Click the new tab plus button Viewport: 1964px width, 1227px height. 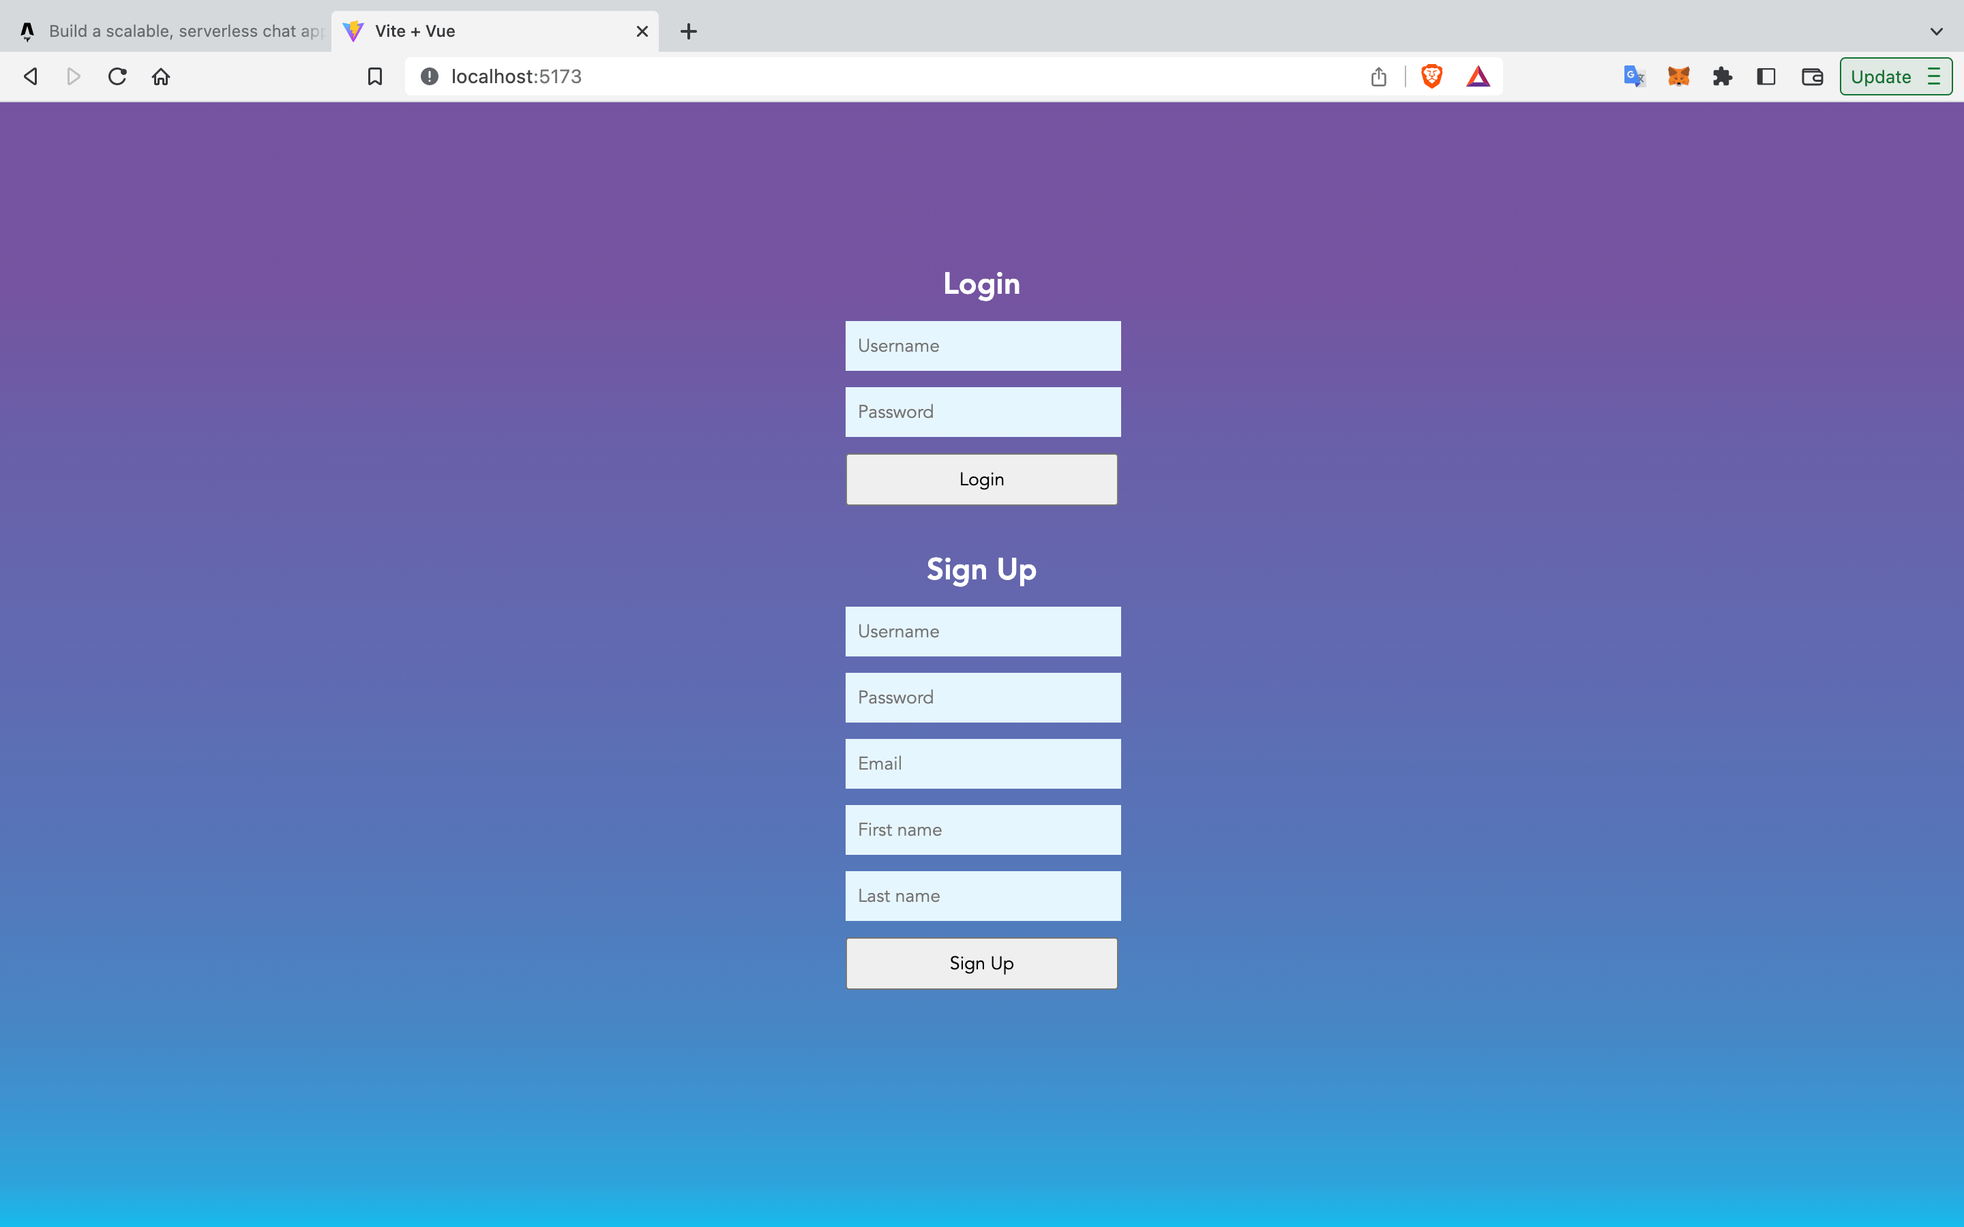pyautogui.click(x=689, y=30)
